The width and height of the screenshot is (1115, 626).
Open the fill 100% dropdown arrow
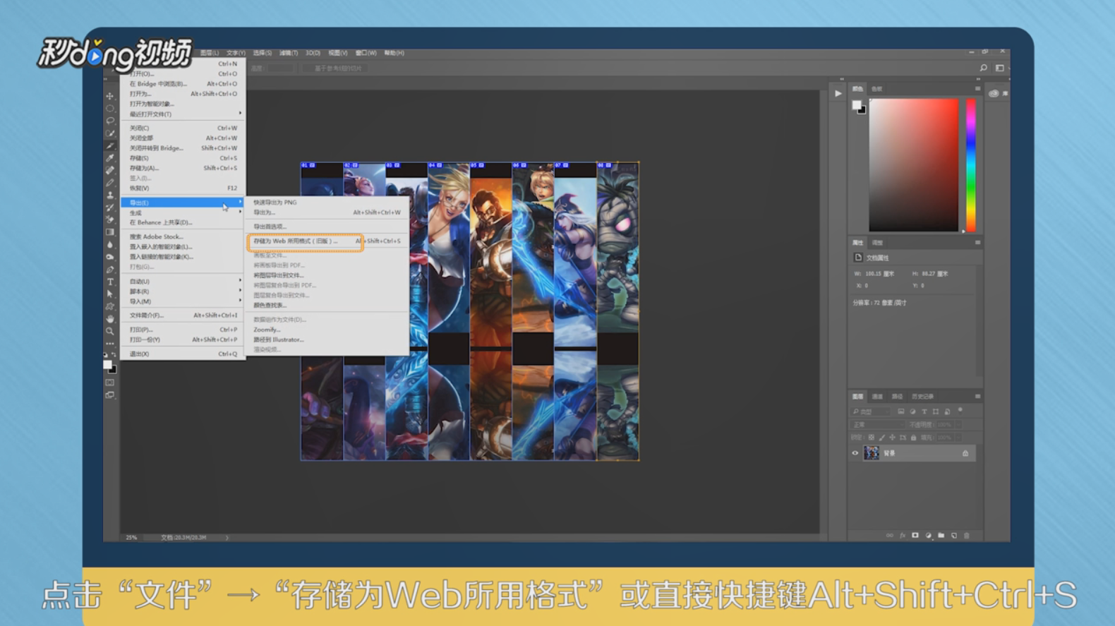pyautogui.click(x=958, y=438)
